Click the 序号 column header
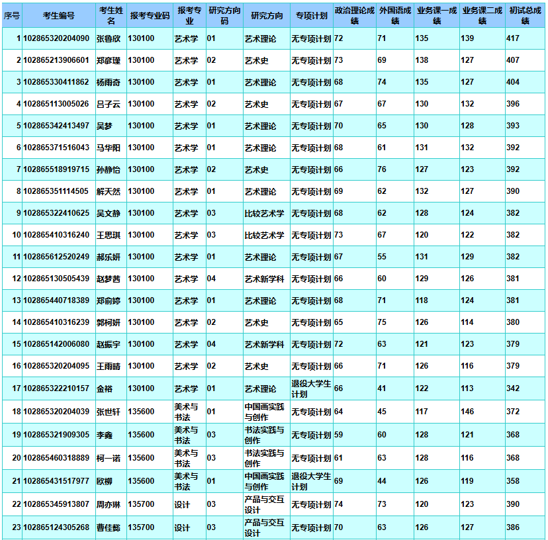 [11, 16]
